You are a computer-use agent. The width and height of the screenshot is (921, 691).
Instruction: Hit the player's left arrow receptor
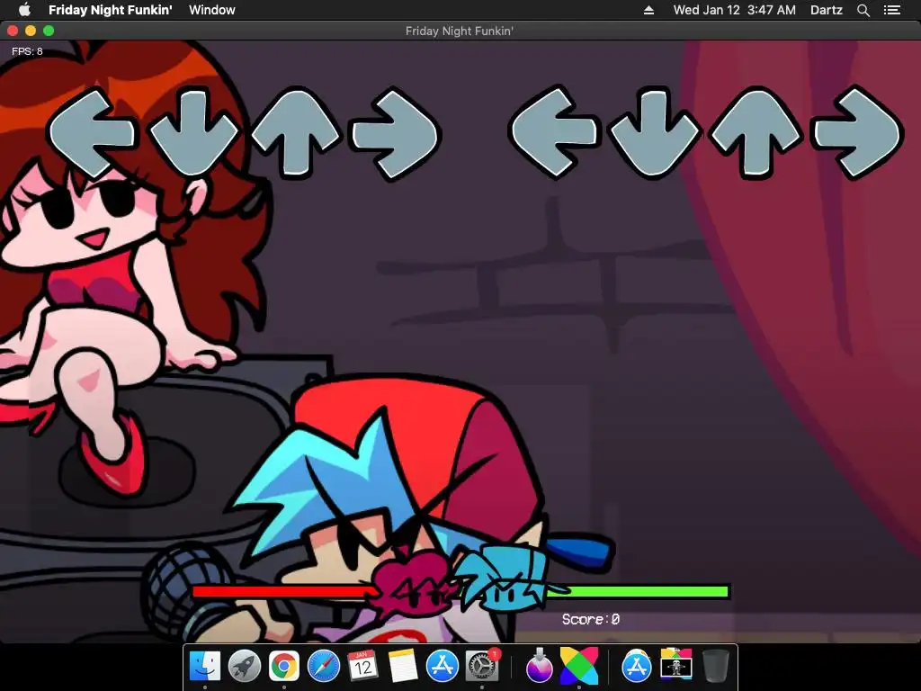point(554,133)
